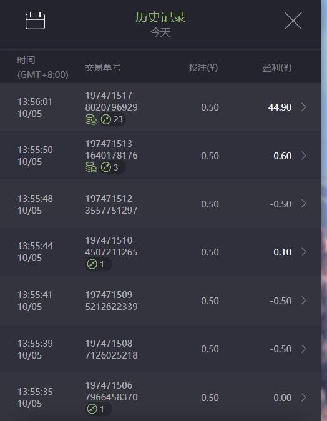Expand details for the 13:55:48 record

(304, 204)
